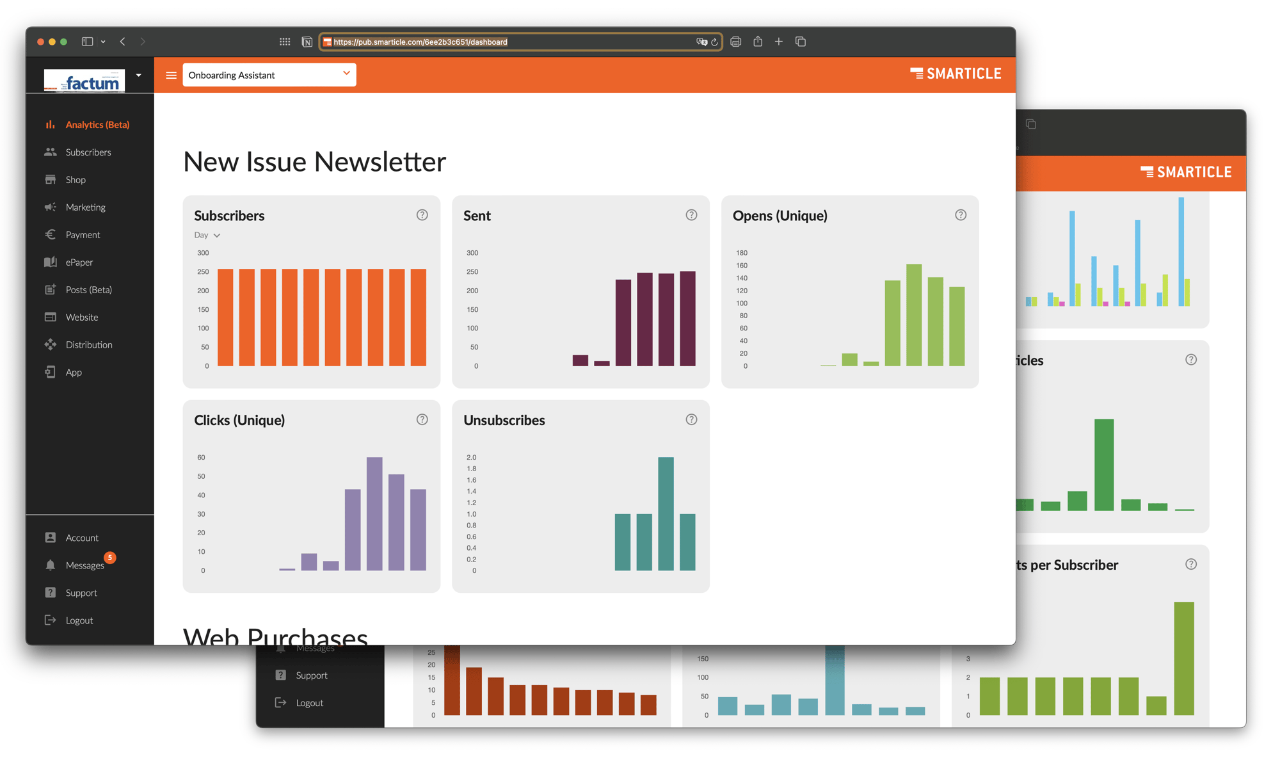Show help for Opens (Unique) chart
The image size is (1280, 758).
pyautogui.click(x=961, y=215)
